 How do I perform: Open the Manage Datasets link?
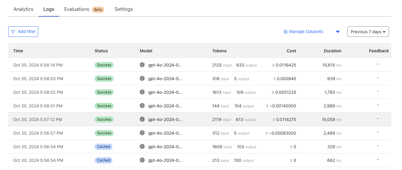[x=306, y=32]
